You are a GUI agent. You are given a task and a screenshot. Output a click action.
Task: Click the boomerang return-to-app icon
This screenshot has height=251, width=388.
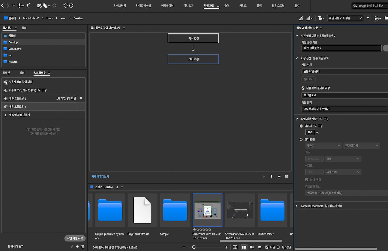click(x=29, y=5)
